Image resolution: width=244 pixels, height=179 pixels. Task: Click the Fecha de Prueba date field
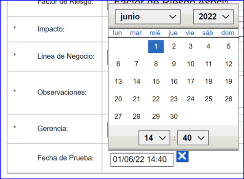142,160
